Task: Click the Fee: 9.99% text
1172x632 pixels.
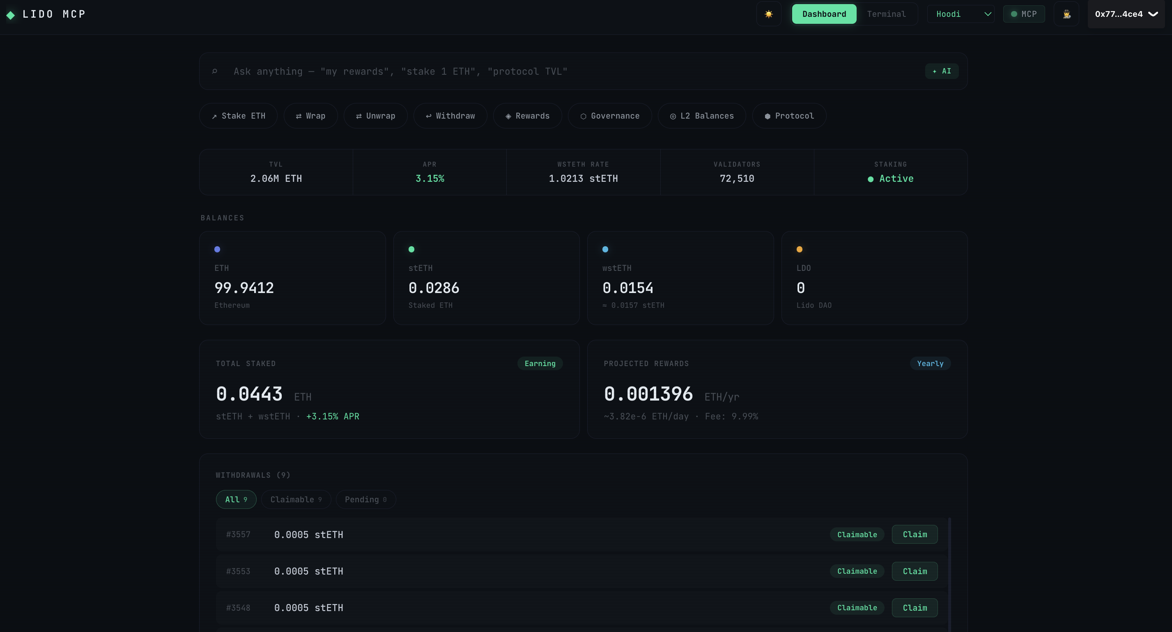Action: (x=731, y=417)
